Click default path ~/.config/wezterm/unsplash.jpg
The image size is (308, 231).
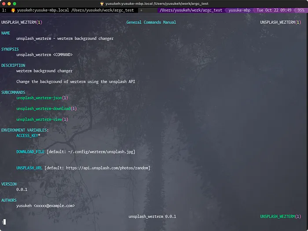[101, 152]
